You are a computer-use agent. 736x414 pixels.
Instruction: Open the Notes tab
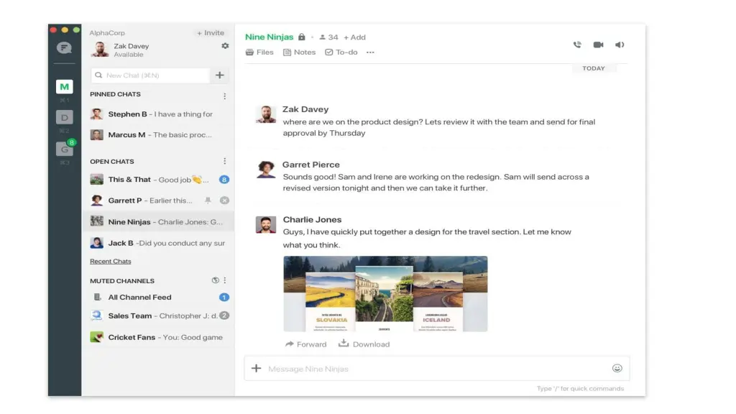pyautogui.click(x=300, y=52)
